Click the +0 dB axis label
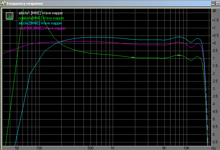 [x=214, y=43]
